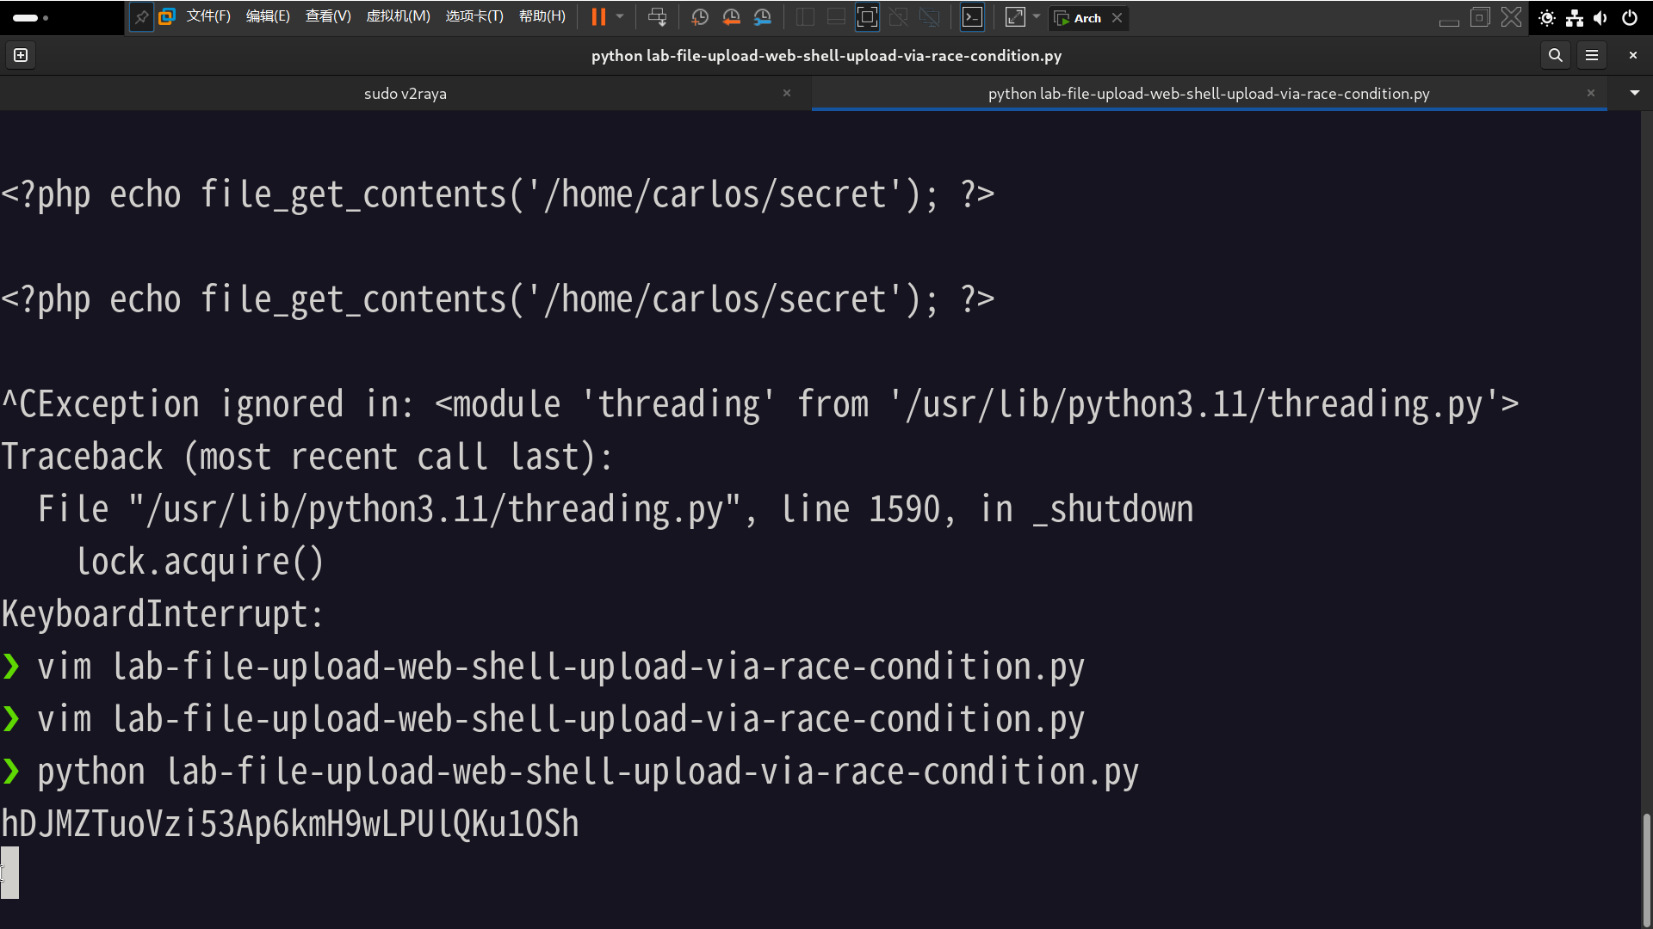Open the snapshot manager icon
Screen dimensions: 1653x929
(762, 17)
